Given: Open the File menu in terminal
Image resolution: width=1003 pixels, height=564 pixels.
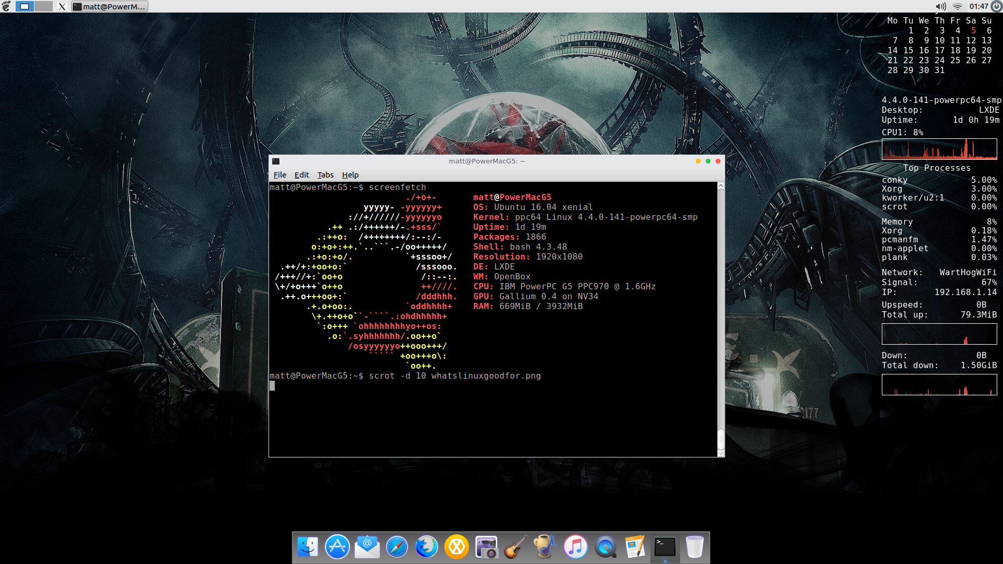Looking at the screenshot, I should (280, 175).
